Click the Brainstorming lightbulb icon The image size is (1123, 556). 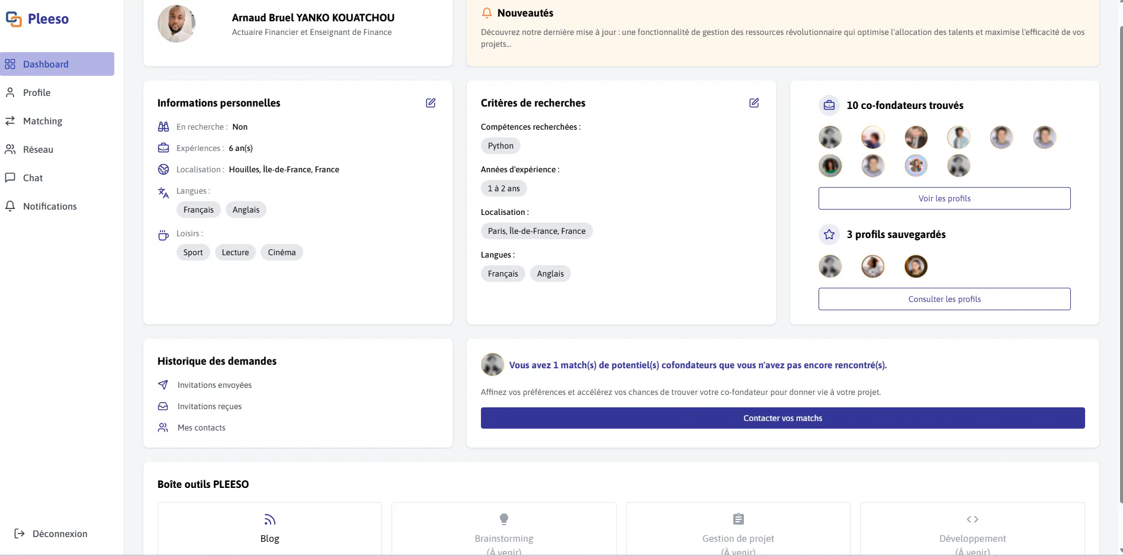504,519
